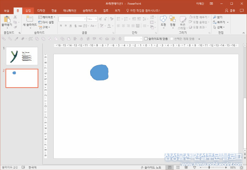Click the font color (가) button
247x170 pixels.
(x=109, y=26)
